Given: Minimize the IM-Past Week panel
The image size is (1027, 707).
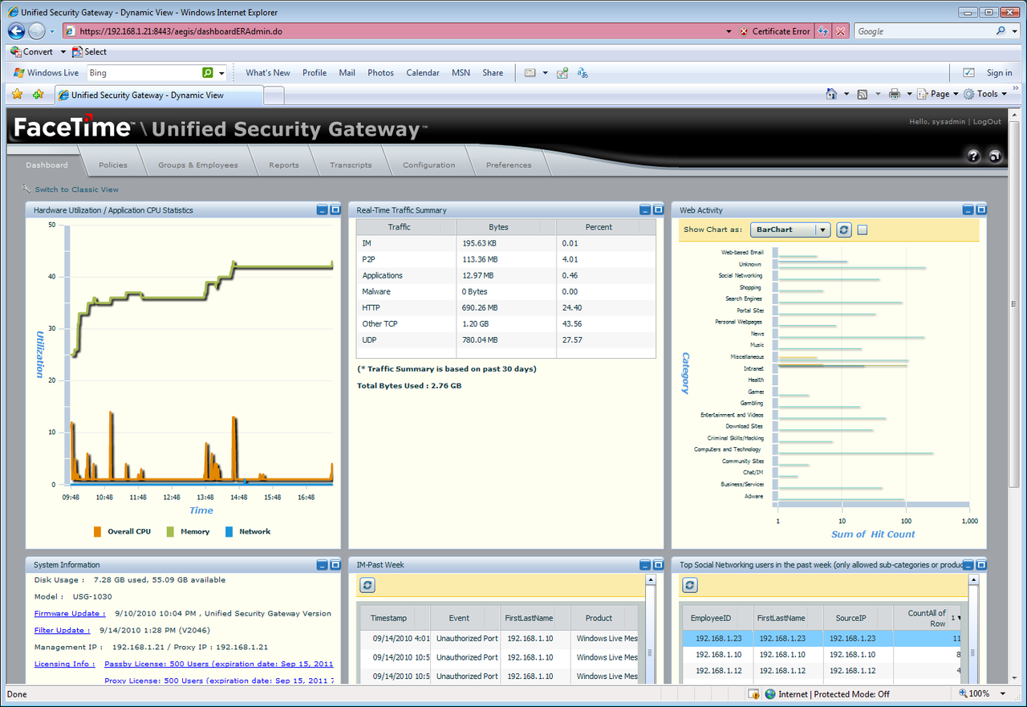Looking at the screenshot, I should 644,565.
